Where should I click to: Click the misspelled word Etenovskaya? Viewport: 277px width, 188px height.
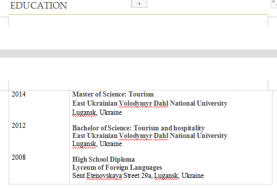coord(104,176)
